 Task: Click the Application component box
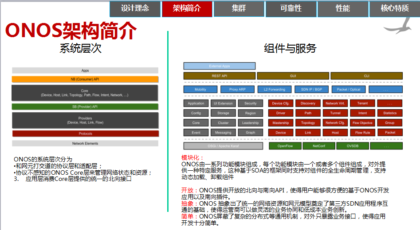coord(196,103)
